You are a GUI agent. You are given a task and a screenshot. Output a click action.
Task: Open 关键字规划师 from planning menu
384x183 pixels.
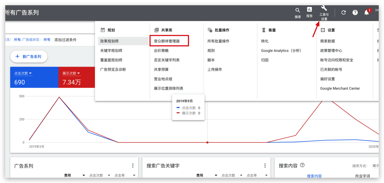point(111,51)
